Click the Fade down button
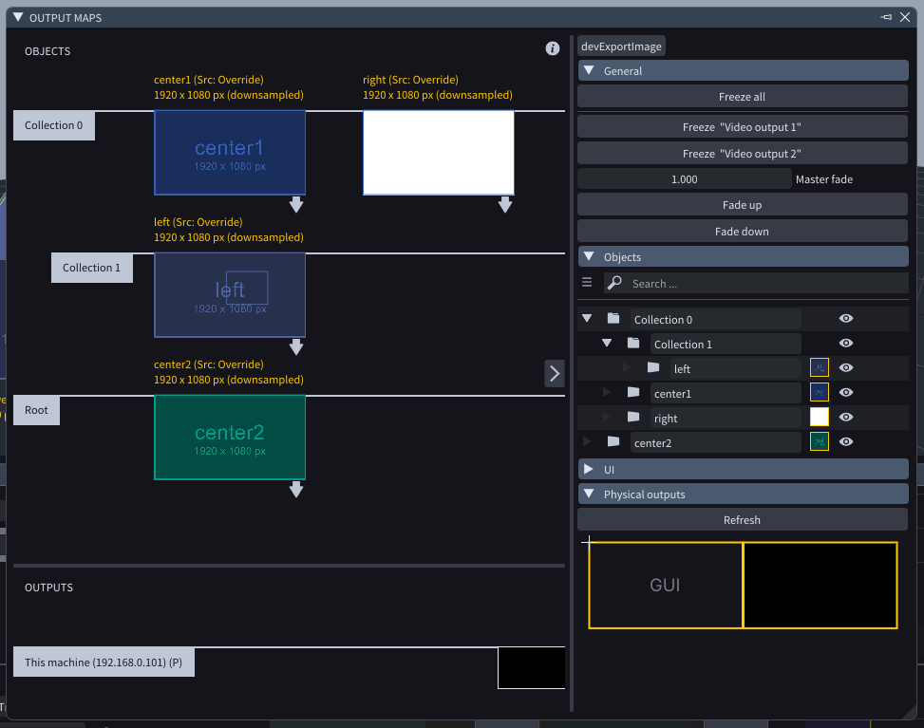Viewport: 924px width, 728px height. click(742, 232)
